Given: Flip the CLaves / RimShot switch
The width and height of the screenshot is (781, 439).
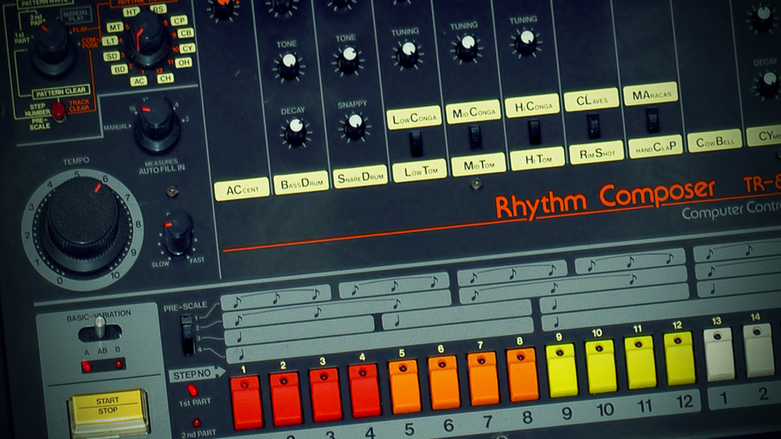Looking at the screenshot, I should point(593,126).
